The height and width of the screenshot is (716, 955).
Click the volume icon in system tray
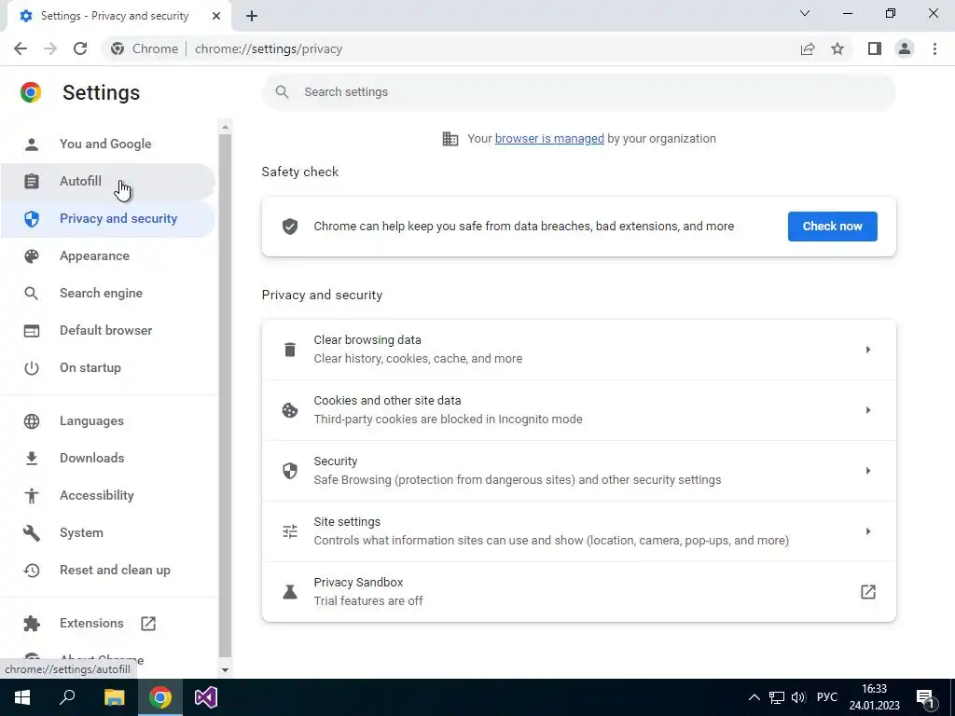tap(798, 697)
